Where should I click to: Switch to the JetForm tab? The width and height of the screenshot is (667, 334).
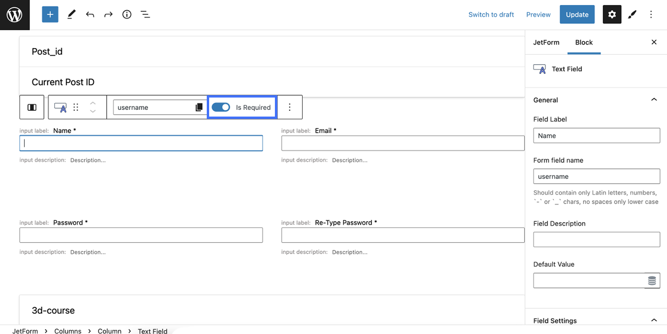pyautogui.click(x=546, y=42)
